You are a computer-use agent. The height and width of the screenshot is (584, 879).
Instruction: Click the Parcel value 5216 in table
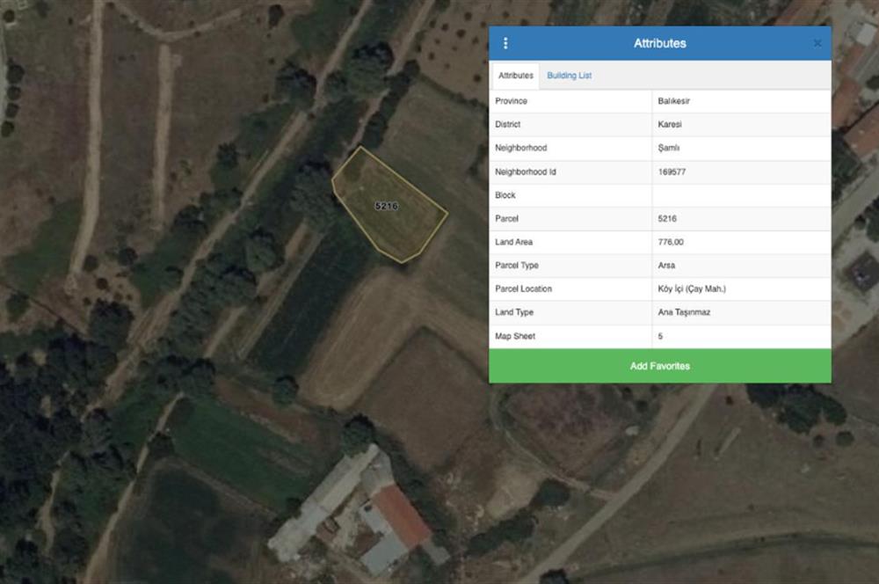667,219
